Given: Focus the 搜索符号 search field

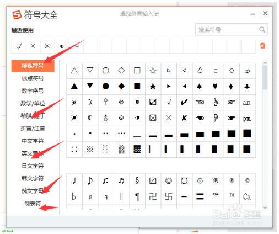Looking at the screenshot, I should [232, 29].
